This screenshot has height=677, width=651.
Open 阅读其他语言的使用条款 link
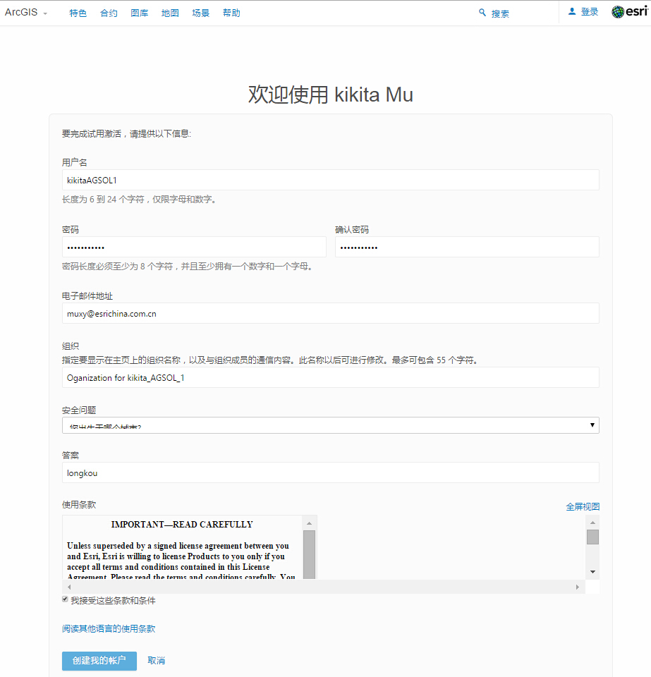[109, 628]
